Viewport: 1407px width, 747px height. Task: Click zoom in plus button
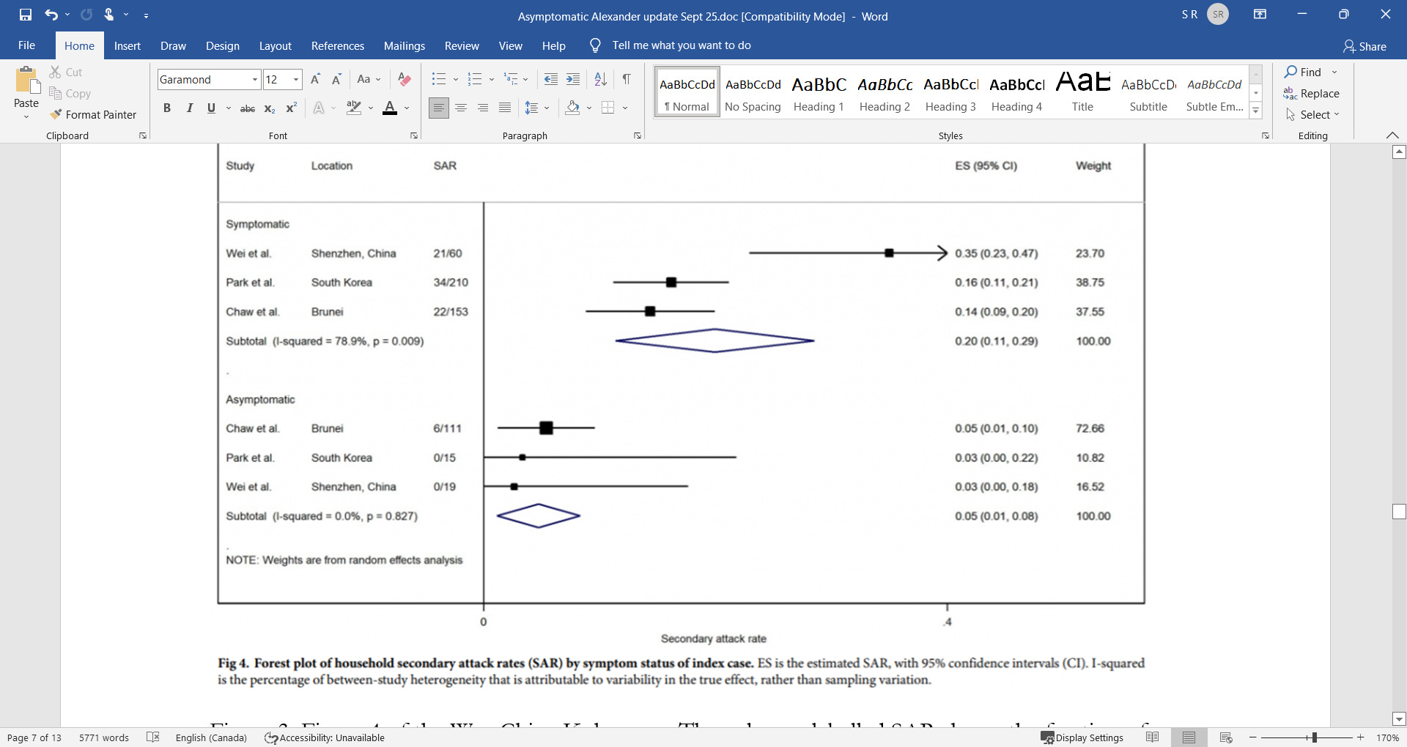coord(1361,737)
